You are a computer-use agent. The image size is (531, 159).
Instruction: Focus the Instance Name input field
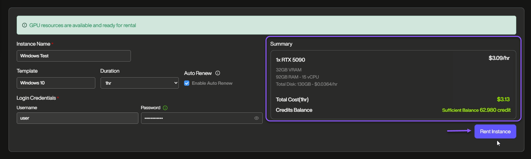tap(73, 56)
